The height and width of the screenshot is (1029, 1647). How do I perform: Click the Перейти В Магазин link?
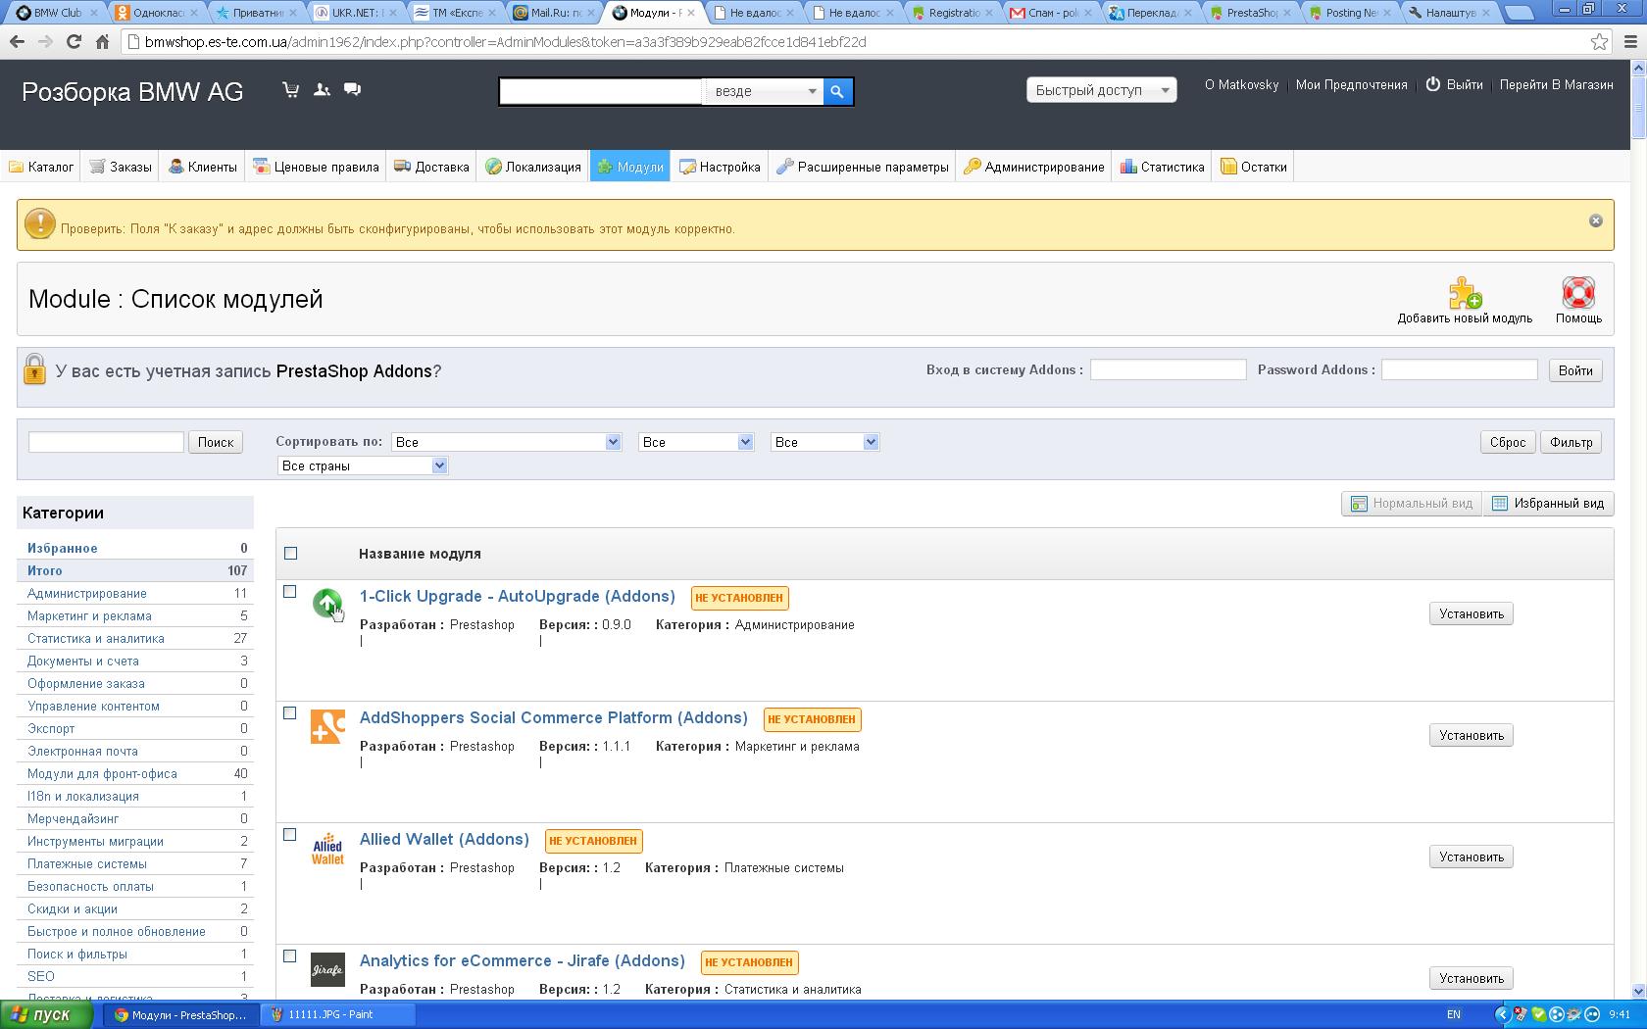tap(1556, 84)
